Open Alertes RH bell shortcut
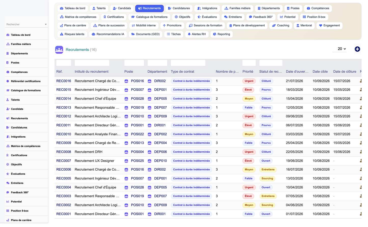The width and height of the screenshot is (368, 227). (x=197, y=34)
